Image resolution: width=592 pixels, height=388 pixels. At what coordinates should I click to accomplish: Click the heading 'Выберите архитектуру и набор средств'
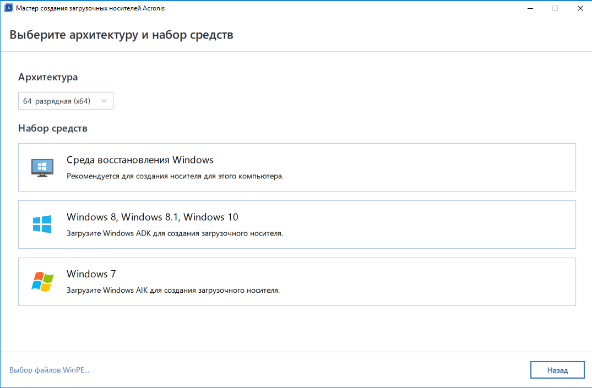121,35
